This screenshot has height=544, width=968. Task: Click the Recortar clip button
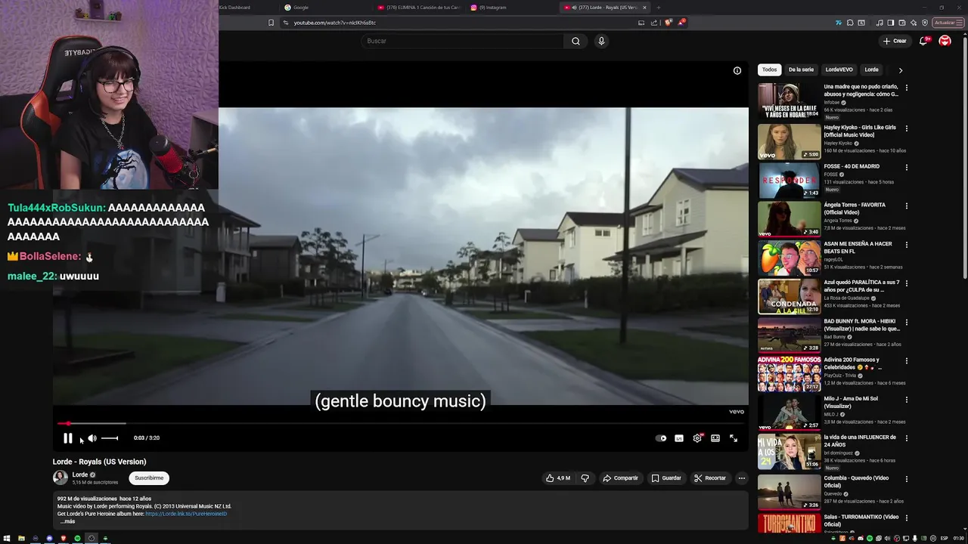coord(709,478)
